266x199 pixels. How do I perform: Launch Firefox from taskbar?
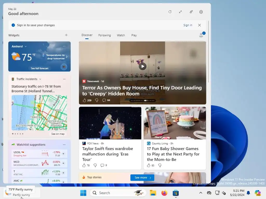(164, 193)
